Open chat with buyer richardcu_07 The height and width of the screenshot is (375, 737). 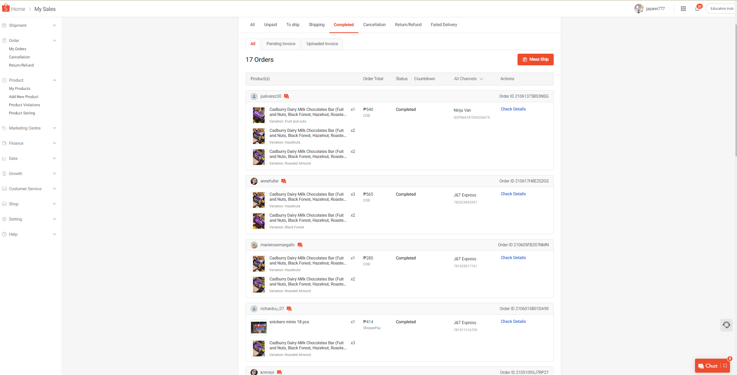click(289, 309)
